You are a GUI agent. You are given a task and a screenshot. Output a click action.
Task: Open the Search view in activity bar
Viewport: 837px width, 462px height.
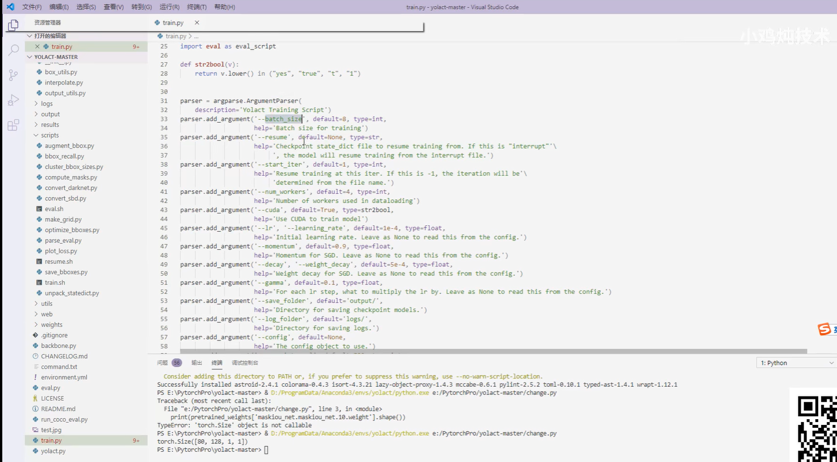(x=13, y=50)
